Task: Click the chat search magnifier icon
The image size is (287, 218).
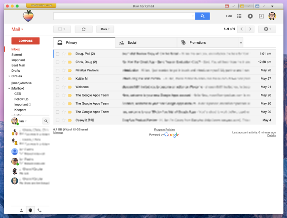Action: point(46,121)
